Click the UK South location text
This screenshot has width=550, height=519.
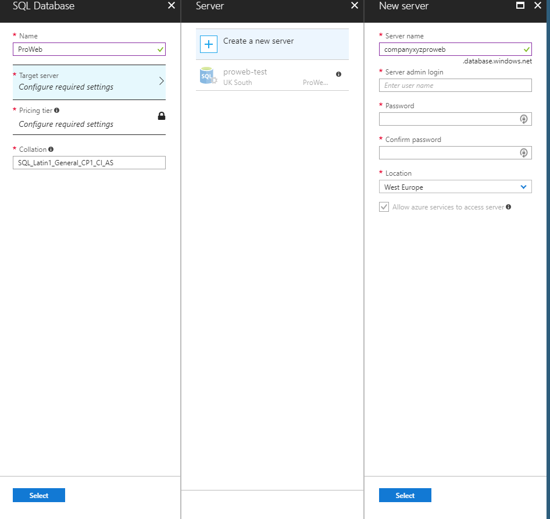[x=237, y=83]
